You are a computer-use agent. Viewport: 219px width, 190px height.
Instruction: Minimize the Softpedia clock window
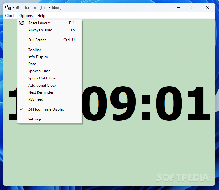178,8
